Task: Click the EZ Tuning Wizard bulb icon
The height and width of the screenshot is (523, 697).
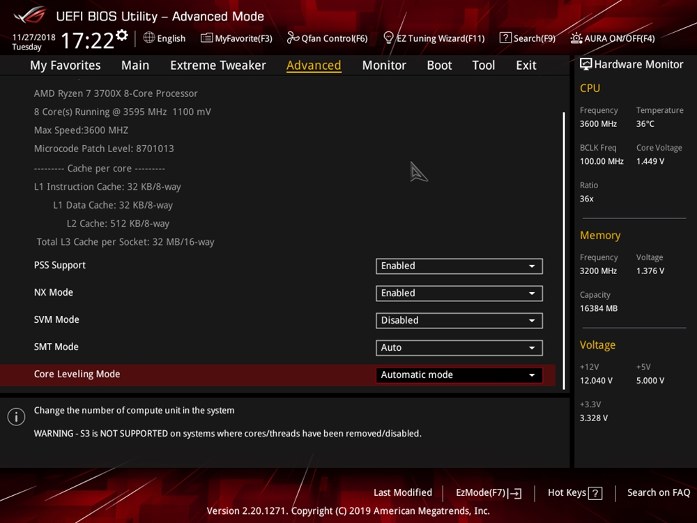Action: pyautogui.click(x=388, y=38)
